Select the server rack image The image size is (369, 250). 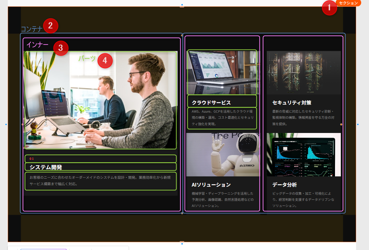pyautogui.click(x=303, y=72)
